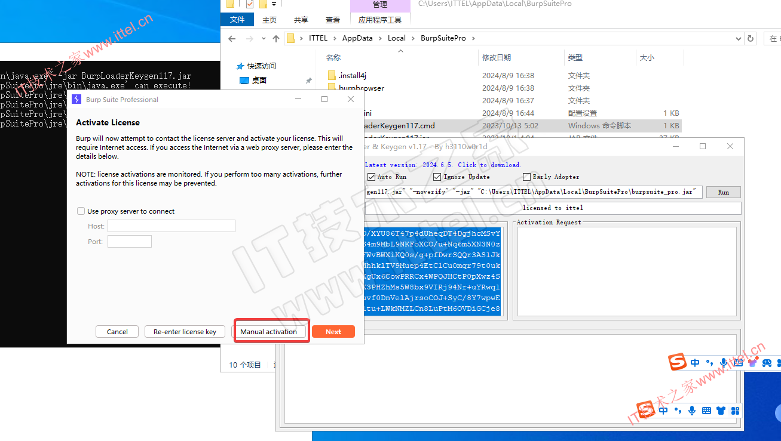The width and height of the screenshot is (781, 441).
Task: Open the 文件 tab in Explorer
Action: (x=237, y=20)
